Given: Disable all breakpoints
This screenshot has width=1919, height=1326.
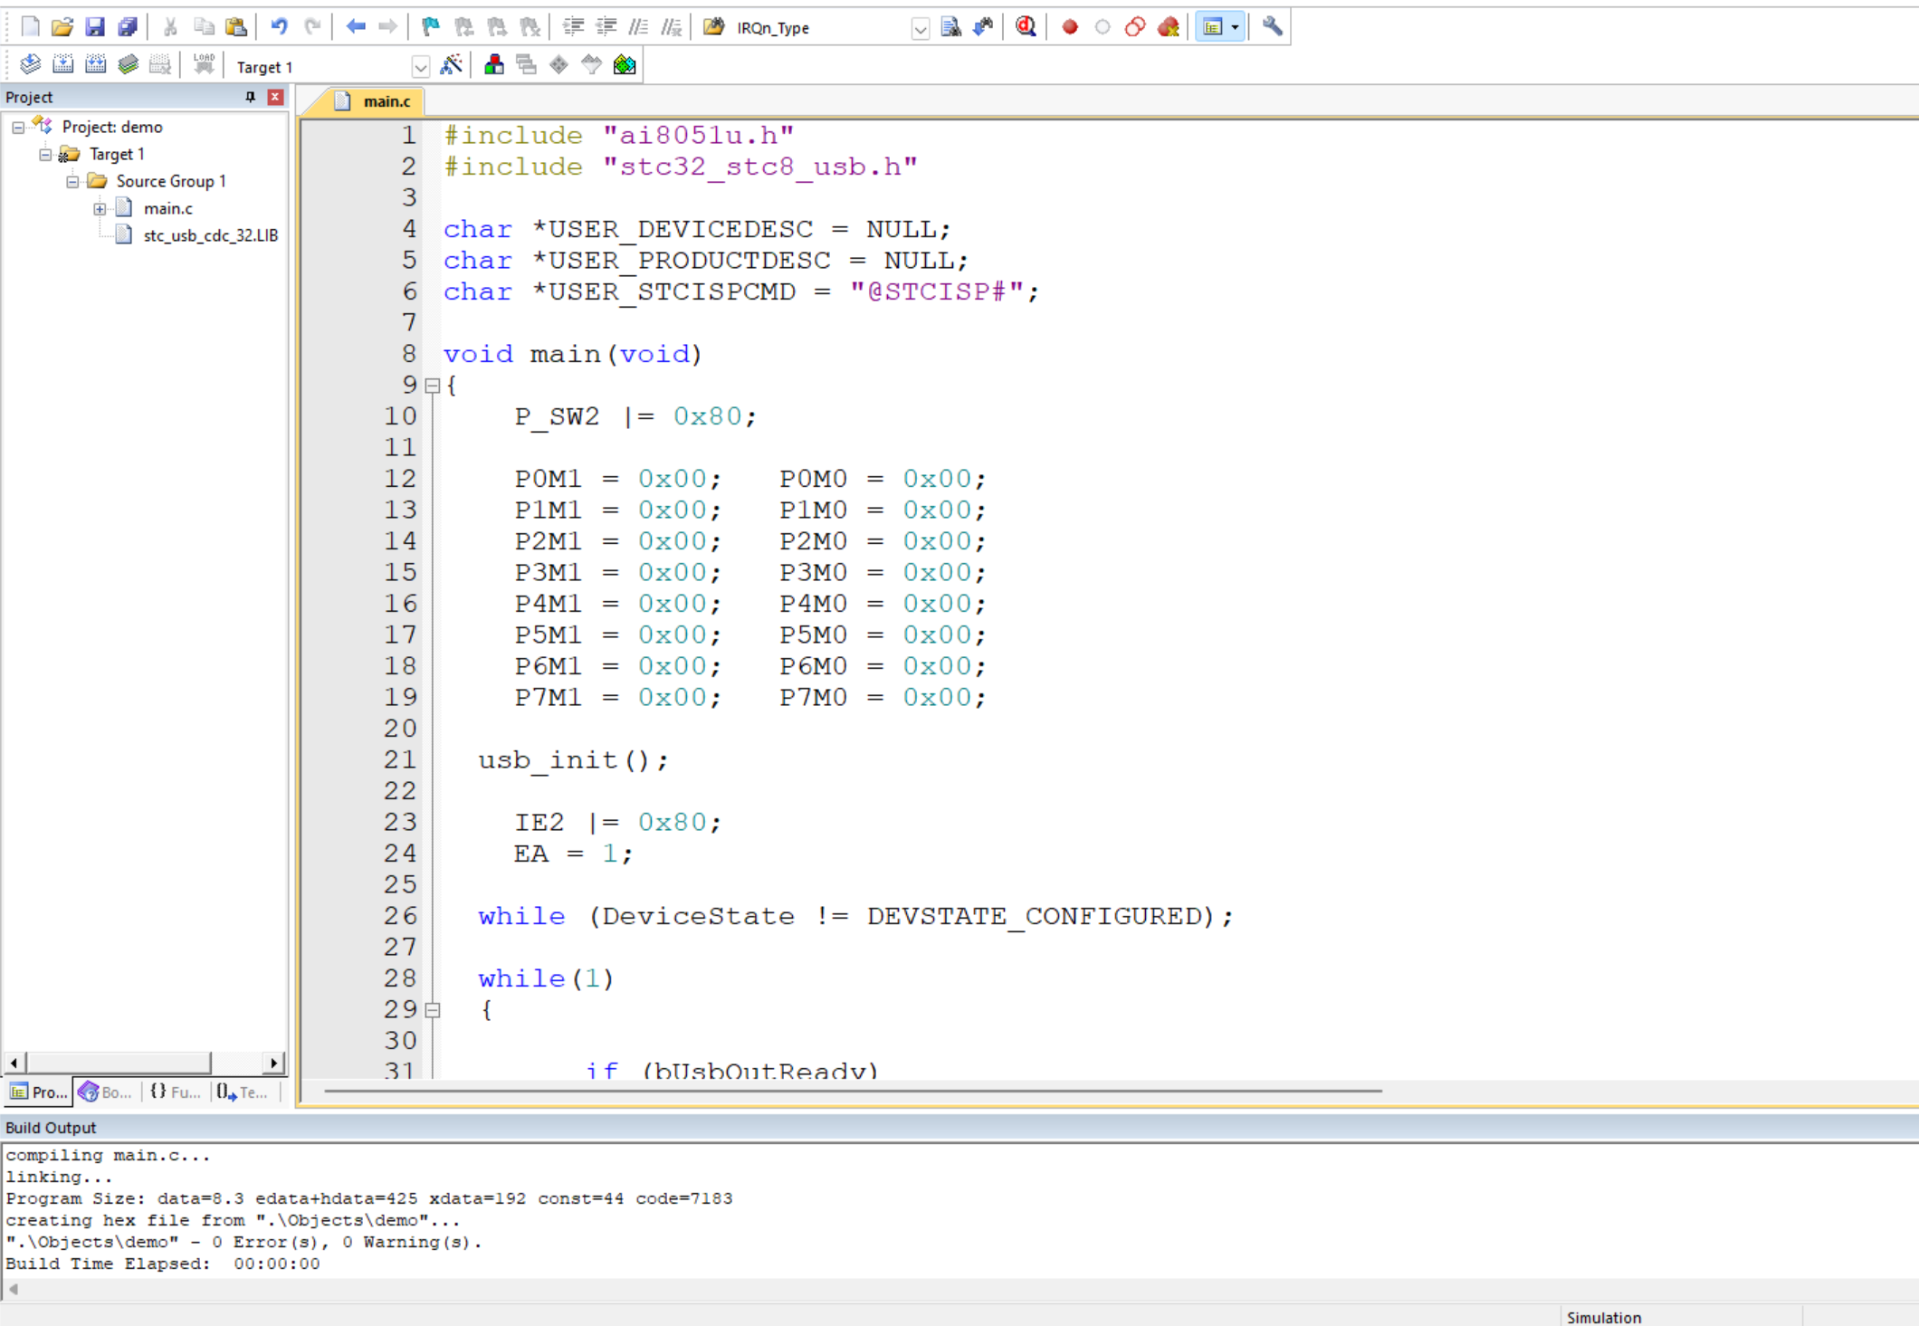Looking at the screenshot, I should [x=1135, y=27].
